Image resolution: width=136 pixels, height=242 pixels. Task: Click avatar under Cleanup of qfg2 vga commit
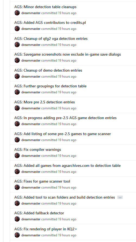17,44
